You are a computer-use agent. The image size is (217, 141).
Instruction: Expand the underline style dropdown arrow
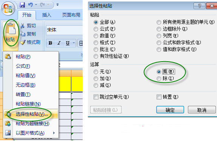click(74, 43)
